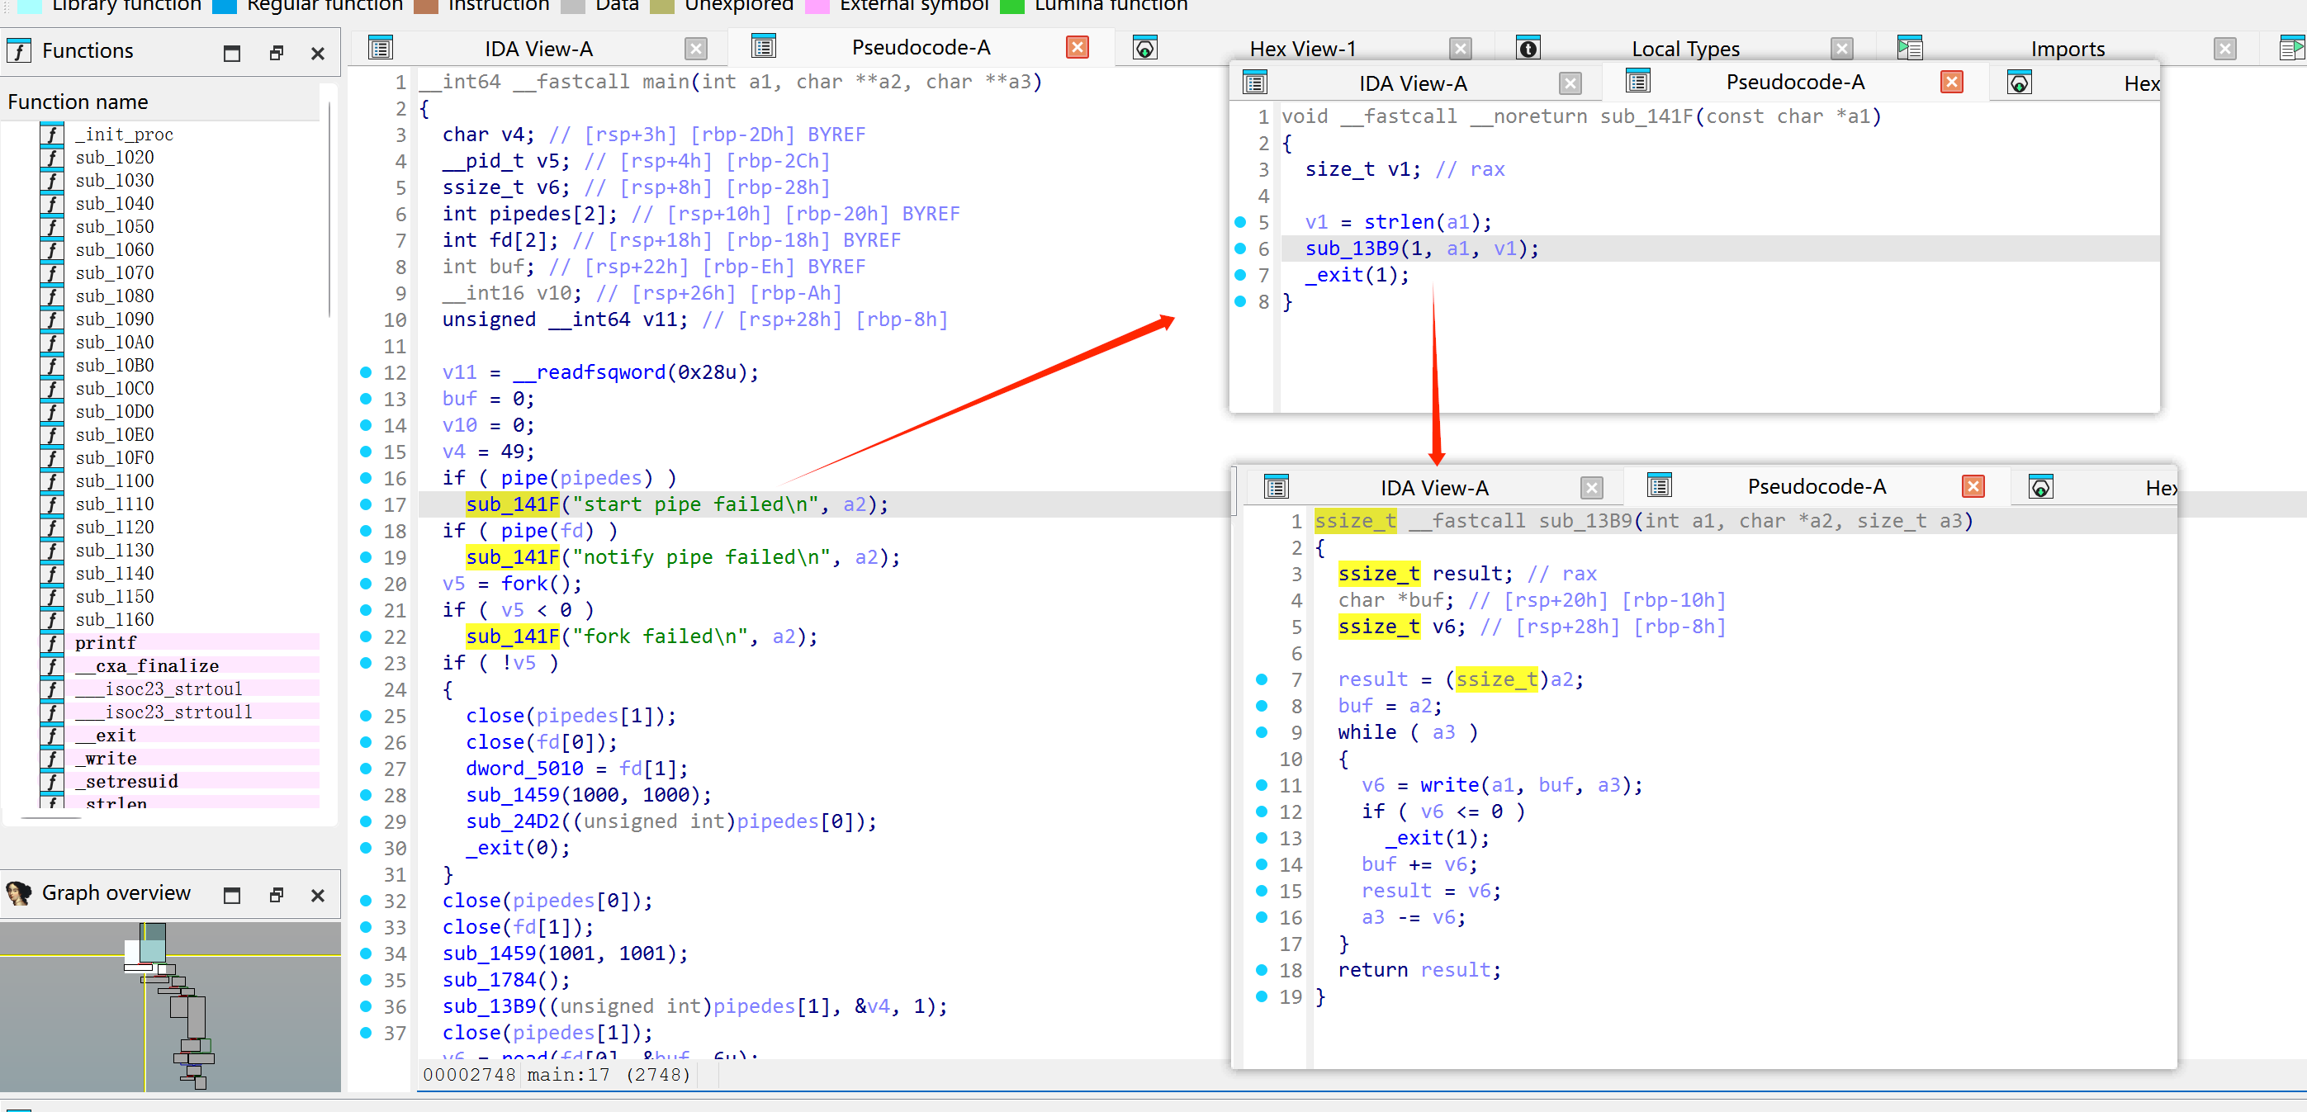Click the Pseudocode-A icon in the sub_13B9 popup

(x=1660, y=487)
